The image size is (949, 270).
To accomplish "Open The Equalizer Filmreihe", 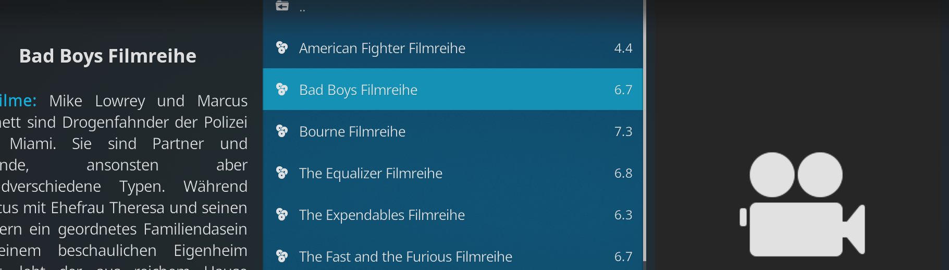I will 453,173.
